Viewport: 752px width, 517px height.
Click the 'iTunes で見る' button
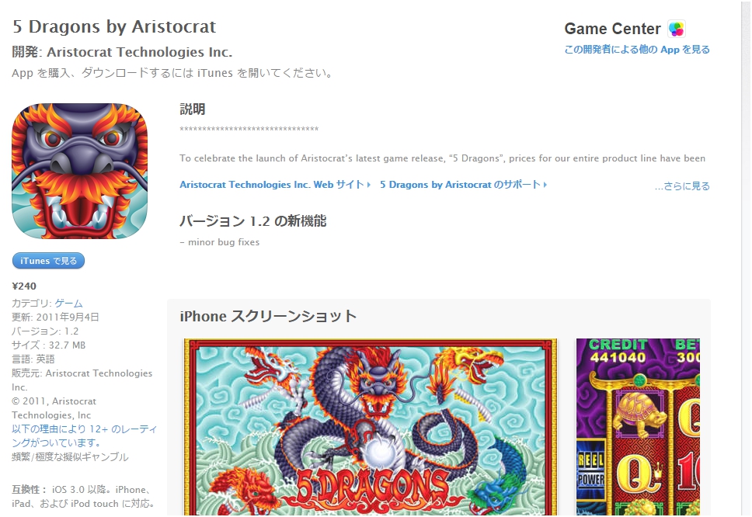(x=48, y=261)
